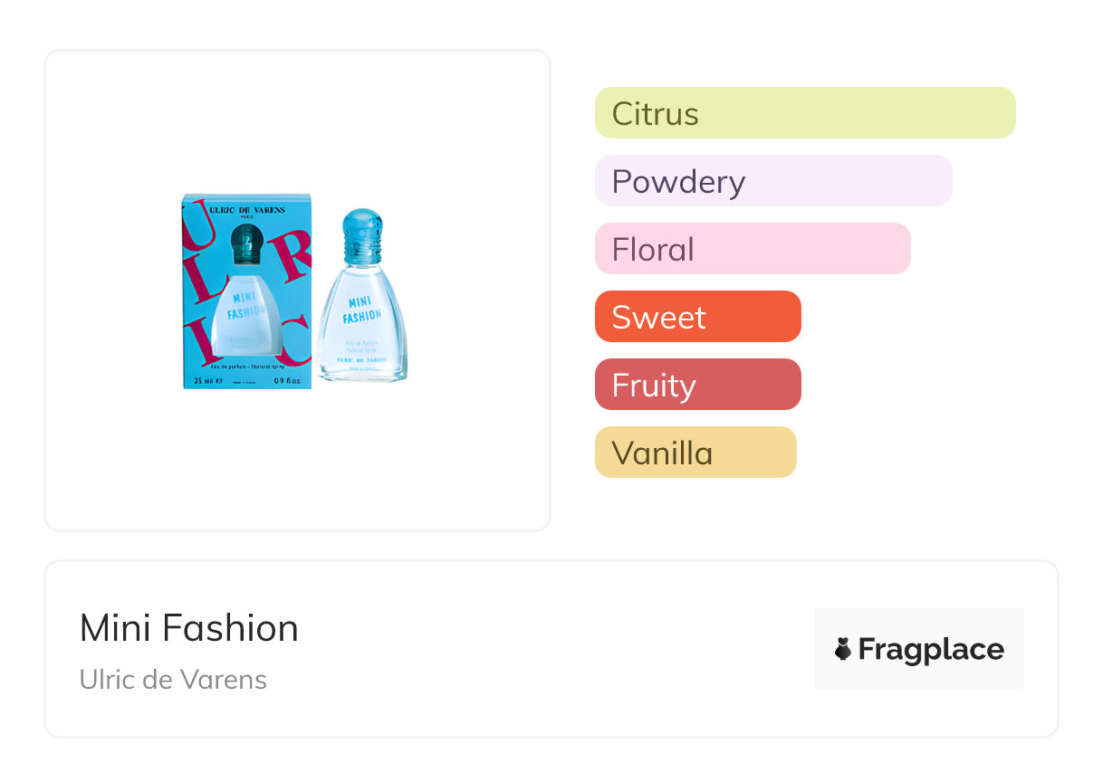Click the Fragplace wordmark text
This screenshot has width=1103, height=782.
click(x=931, y=649)
